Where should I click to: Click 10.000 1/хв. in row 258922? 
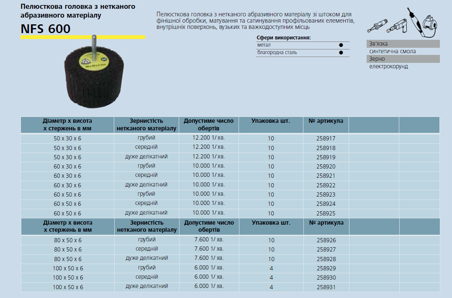209,184
